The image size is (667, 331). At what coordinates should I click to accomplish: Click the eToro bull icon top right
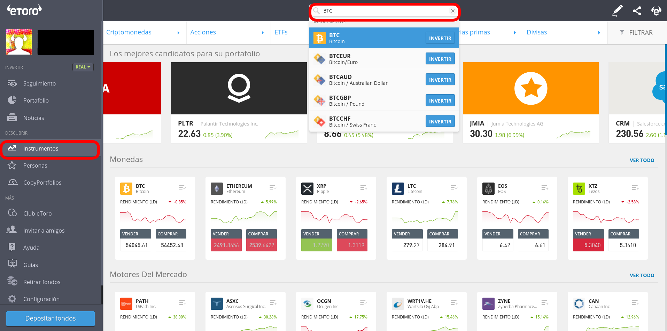[656, 11]
